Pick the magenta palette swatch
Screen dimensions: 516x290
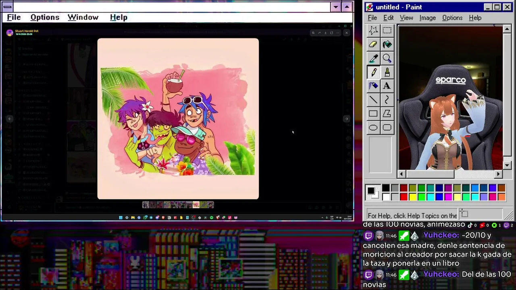[448, 197]
